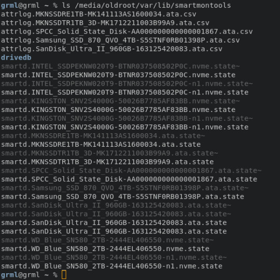Viewport: 280px width, 280px height.
Task: Click grml@grml prompt on the last line
Action: coord(20,275)
